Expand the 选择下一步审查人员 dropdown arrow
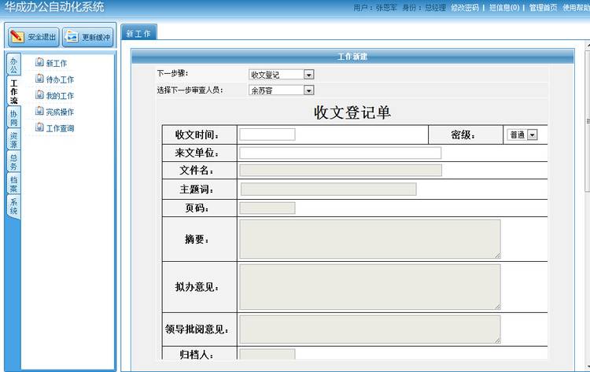This screenshot has height=372, width=590. point(308,90)
